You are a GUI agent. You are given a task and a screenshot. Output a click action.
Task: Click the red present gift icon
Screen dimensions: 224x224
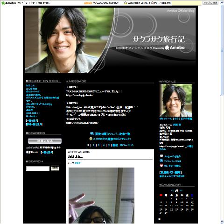click(161, 165)
